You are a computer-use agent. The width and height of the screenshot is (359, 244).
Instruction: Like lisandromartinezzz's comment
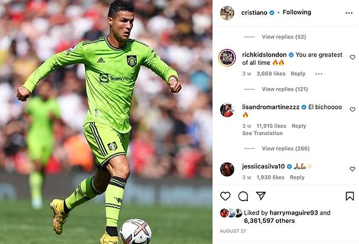click(x=352, y=109)
